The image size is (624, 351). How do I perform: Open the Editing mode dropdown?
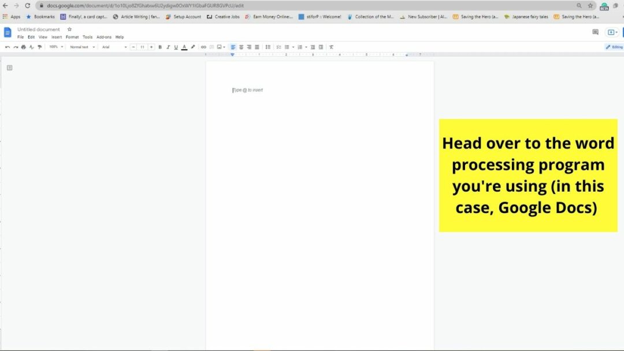614,47
